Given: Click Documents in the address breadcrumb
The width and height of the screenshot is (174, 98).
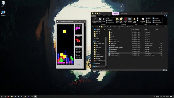Looking at the screenshot, I should point(113,27).
